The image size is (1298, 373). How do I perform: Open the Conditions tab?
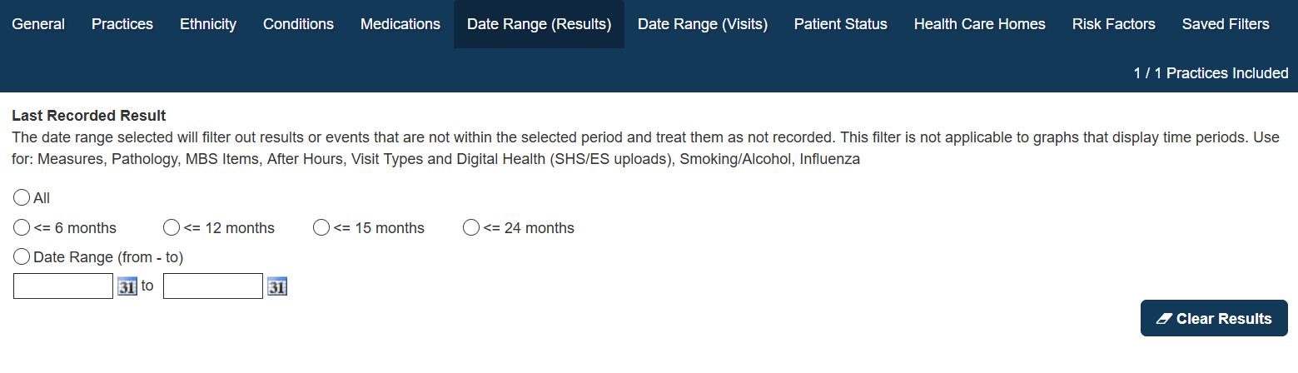point(298,24)
